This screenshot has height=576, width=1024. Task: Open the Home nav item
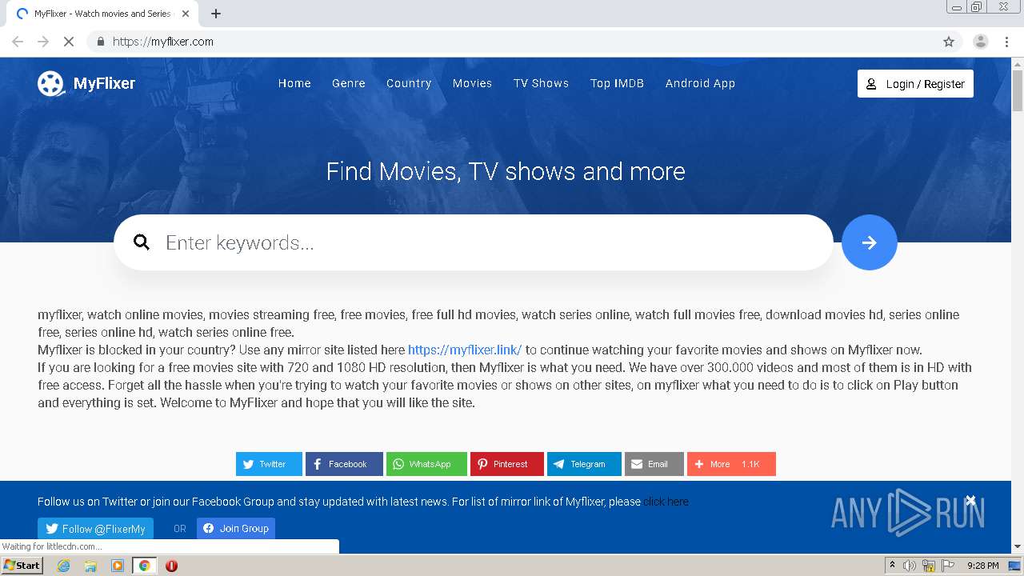294,83
